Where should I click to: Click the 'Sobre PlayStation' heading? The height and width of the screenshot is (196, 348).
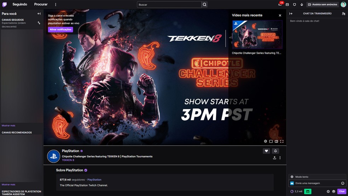pyautogui.click(x=69, y=170)
